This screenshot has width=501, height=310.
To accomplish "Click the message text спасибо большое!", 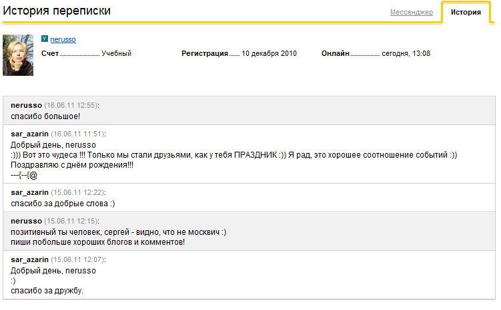I will point(46,116).
